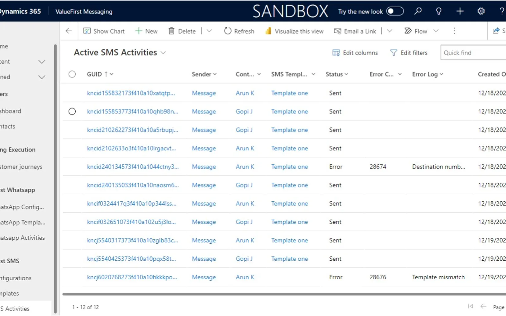The width and height of the screenshot is (506, 316).
Task: Click Edit filters
Action: [409, 53]
